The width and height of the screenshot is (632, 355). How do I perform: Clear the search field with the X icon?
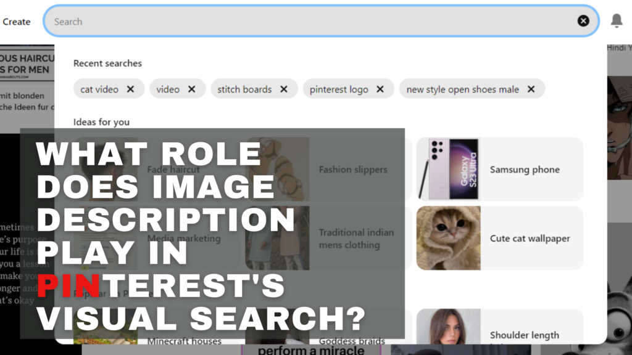pyautogui.click(x=583, y=21)
